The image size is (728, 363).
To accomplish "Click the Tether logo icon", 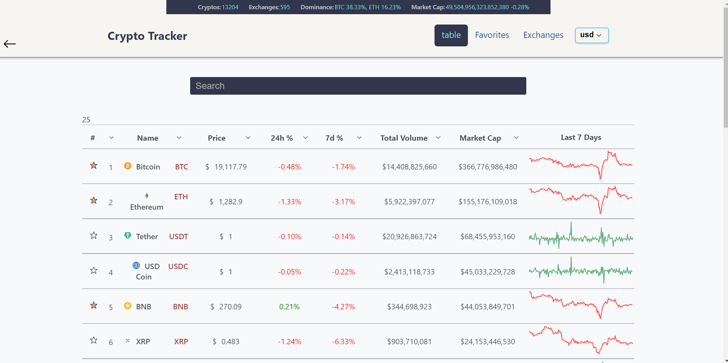I will click(128, 235).
